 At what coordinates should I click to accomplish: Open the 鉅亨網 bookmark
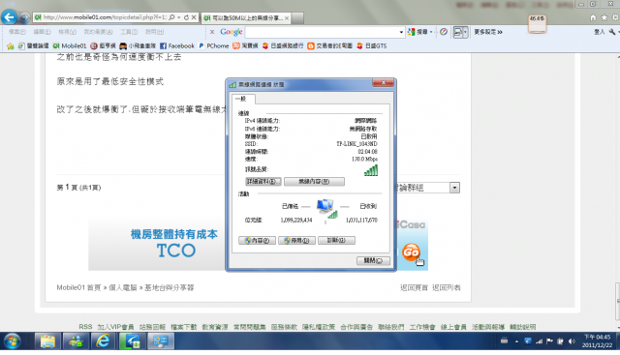[x=103, y=45]
